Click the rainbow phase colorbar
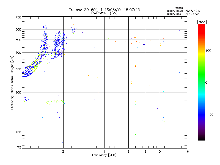The height and width of the screenshot is (165, 220). pyautogui.click(x=201, y=82)
